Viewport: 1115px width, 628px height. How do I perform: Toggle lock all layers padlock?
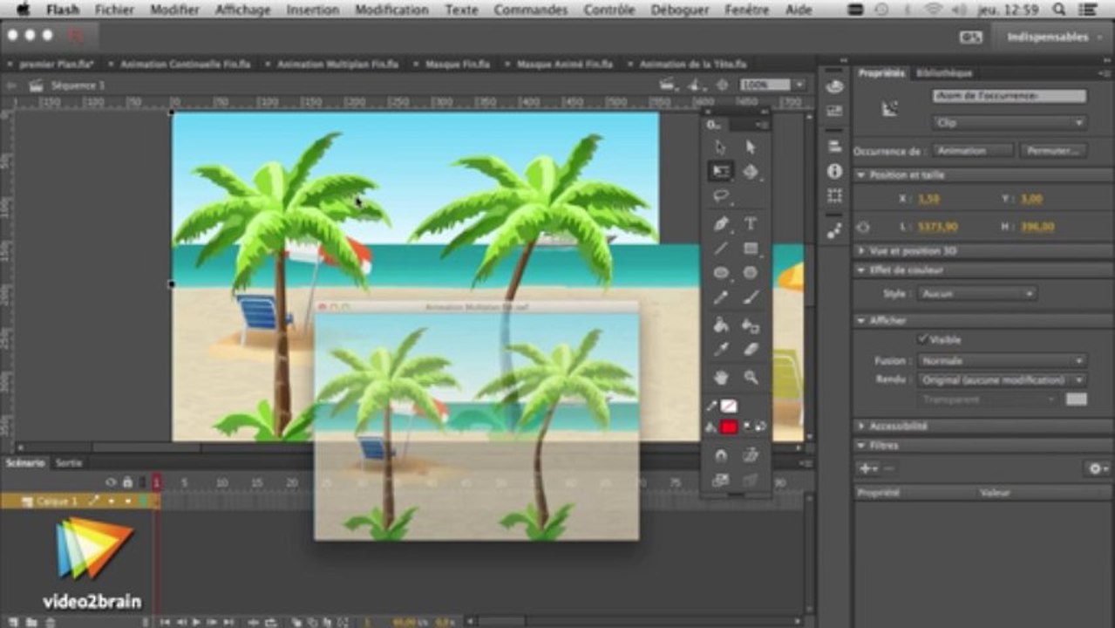coord(127,482)
